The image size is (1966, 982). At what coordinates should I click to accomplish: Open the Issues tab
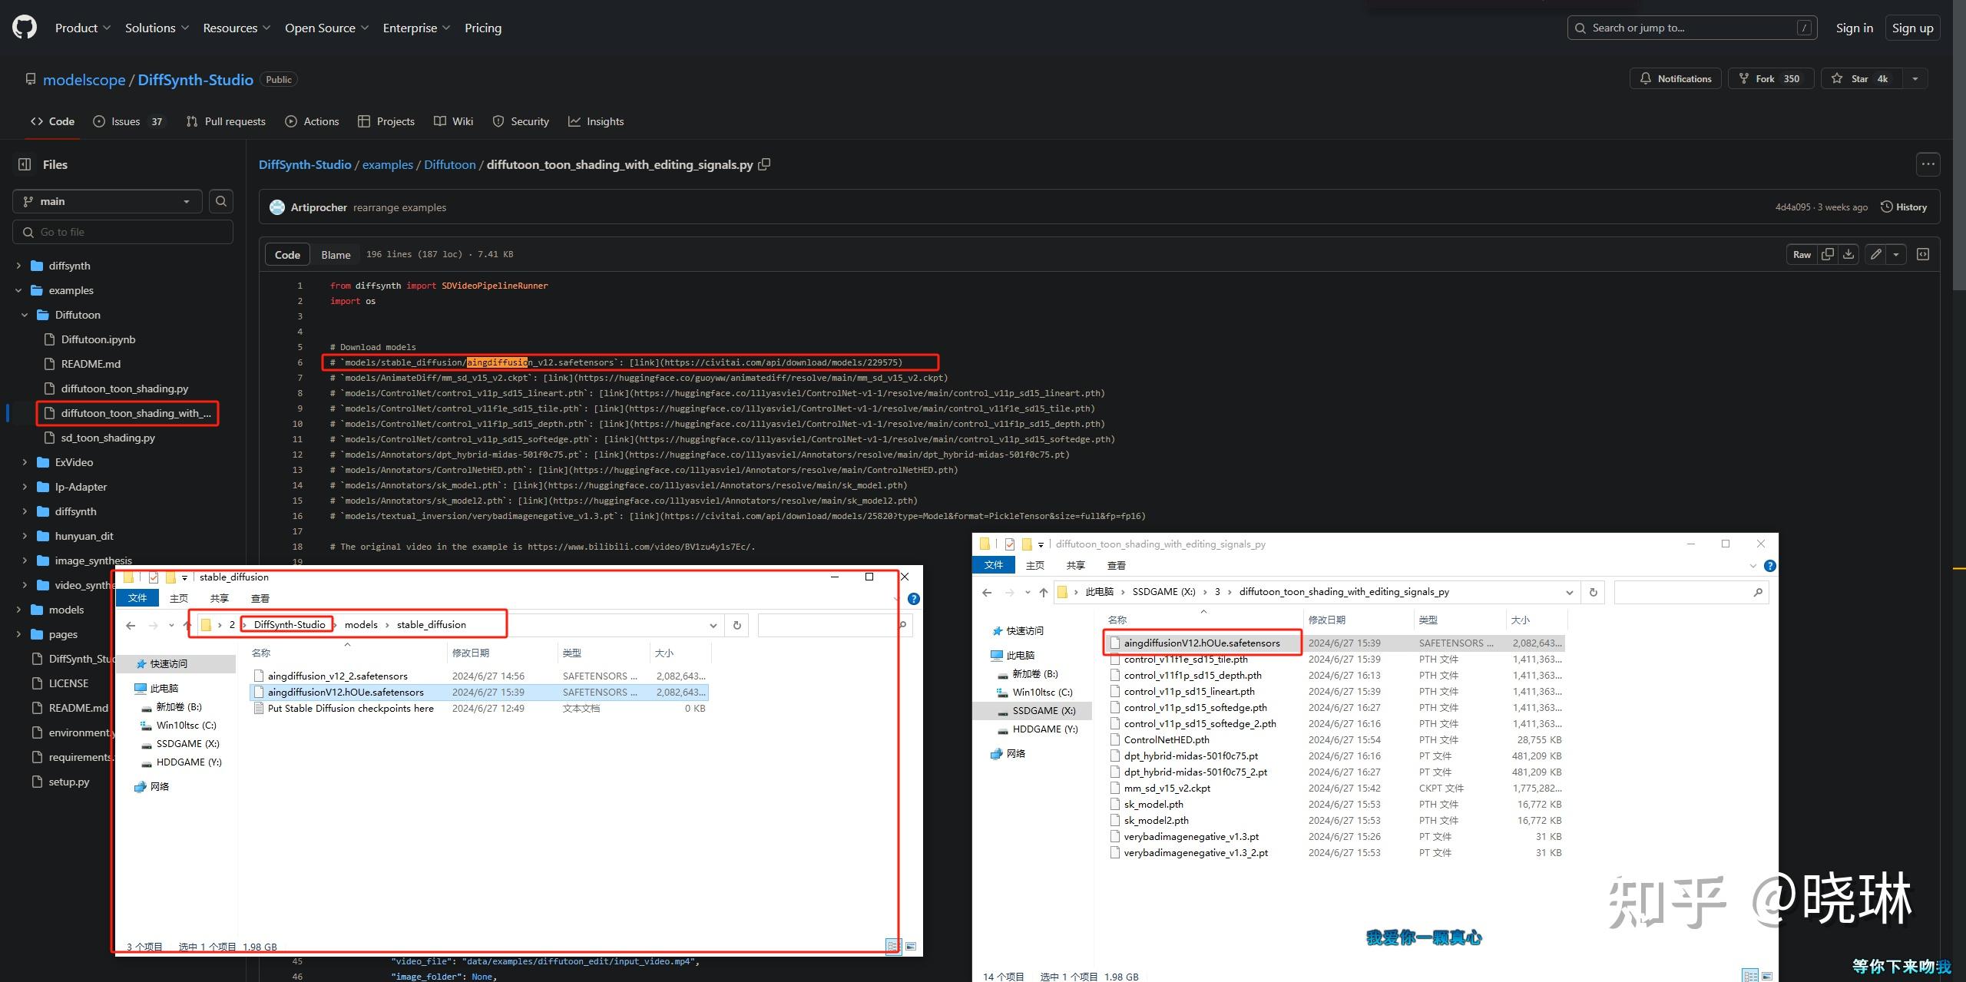pos(128,121)
